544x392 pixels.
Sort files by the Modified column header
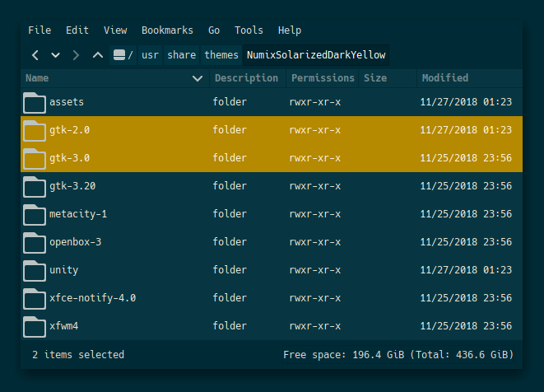pos(444,78)
